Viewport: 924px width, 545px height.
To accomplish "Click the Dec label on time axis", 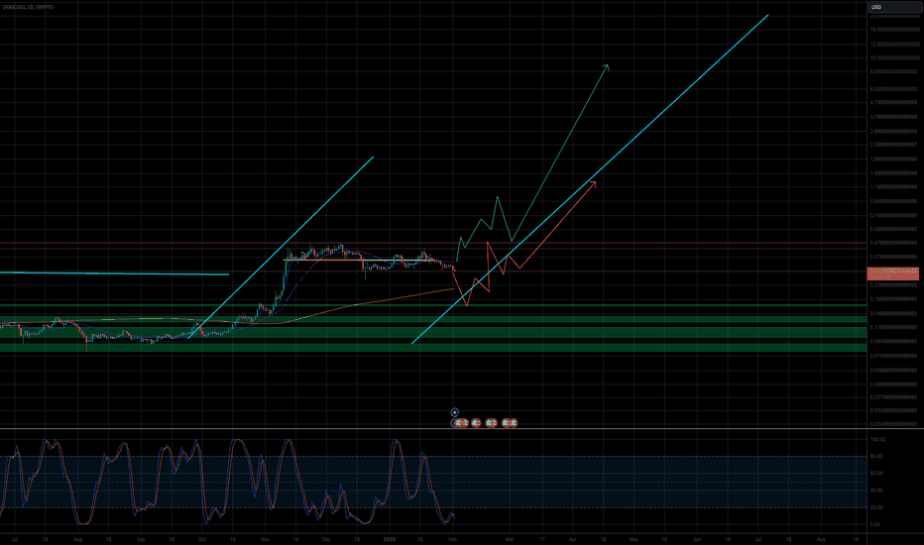I will [x=326, y=539].
